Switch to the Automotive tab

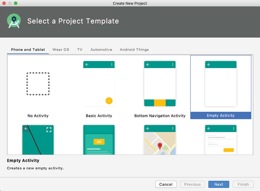[101, 50]
